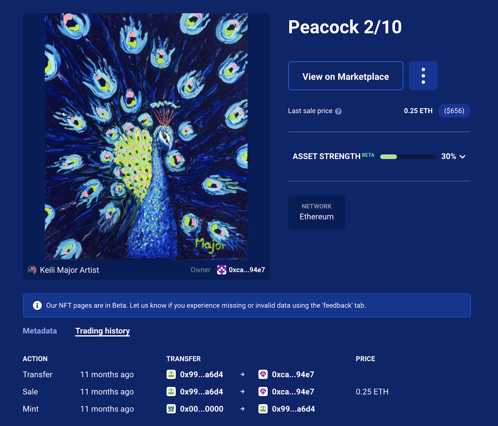Click the View on Marketplace button
Screen dimensions: 498x426
click(345, 76)
